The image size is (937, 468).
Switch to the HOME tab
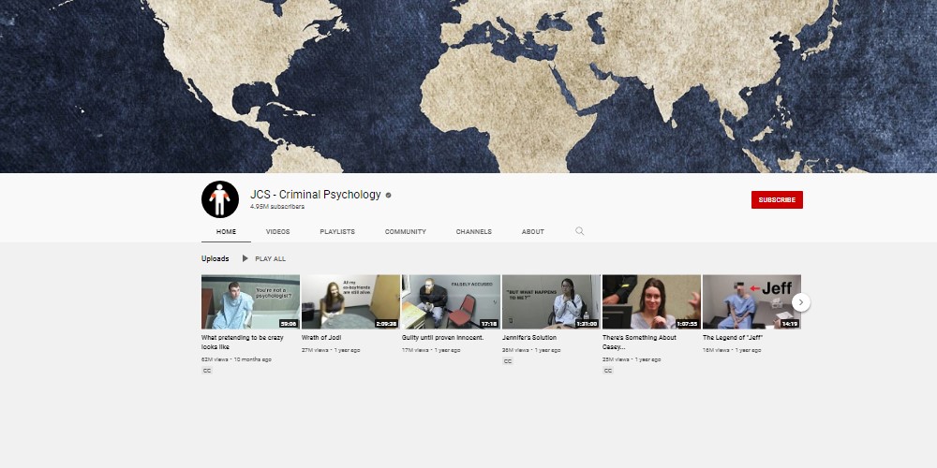click(226, 231)
